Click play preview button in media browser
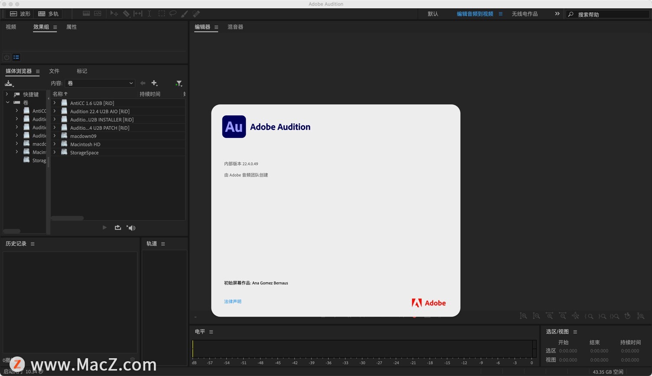 (104, 228)
